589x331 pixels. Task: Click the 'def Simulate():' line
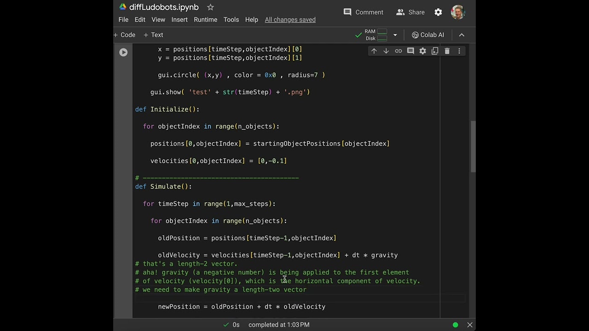point(163,187)
